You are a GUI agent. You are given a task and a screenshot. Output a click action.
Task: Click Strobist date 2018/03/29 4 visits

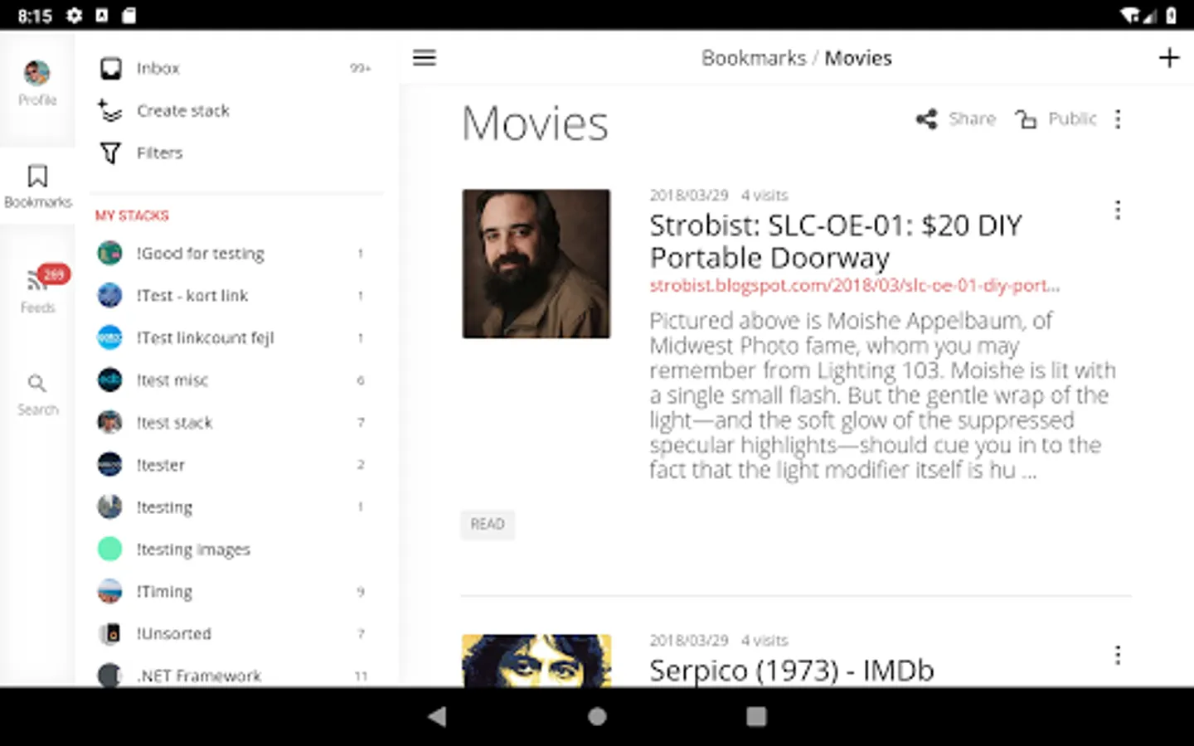[x=718, y=196]
